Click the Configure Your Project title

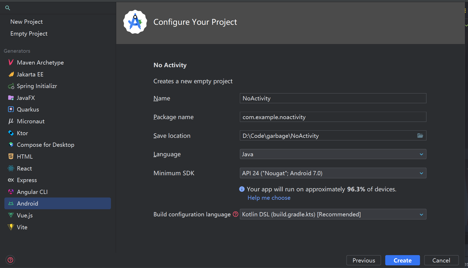click(195, 22)
